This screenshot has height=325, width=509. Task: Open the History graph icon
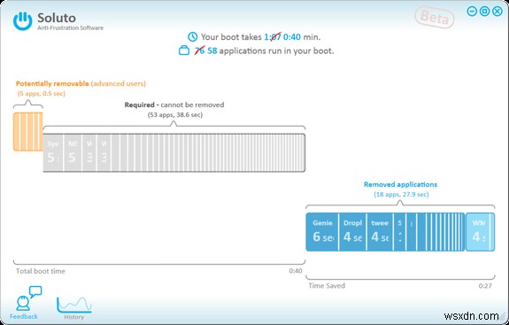74,304
